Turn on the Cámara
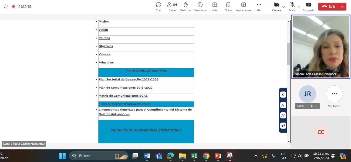Viewport: 351px width, 162px height. pyautogui.click(x=276, y=7)
